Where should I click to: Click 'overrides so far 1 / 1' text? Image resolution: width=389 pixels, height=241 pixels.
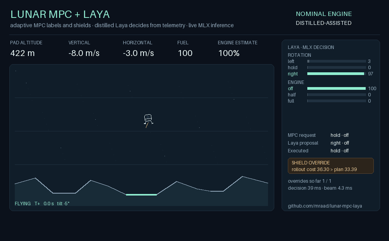(x=310, y=181)
